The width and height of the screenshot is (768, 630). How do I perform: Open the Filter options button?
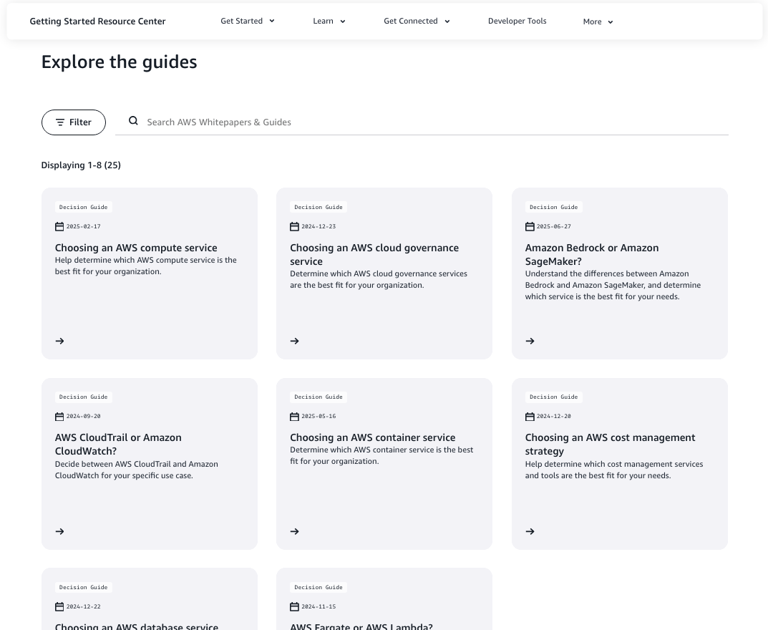[74, 122]
